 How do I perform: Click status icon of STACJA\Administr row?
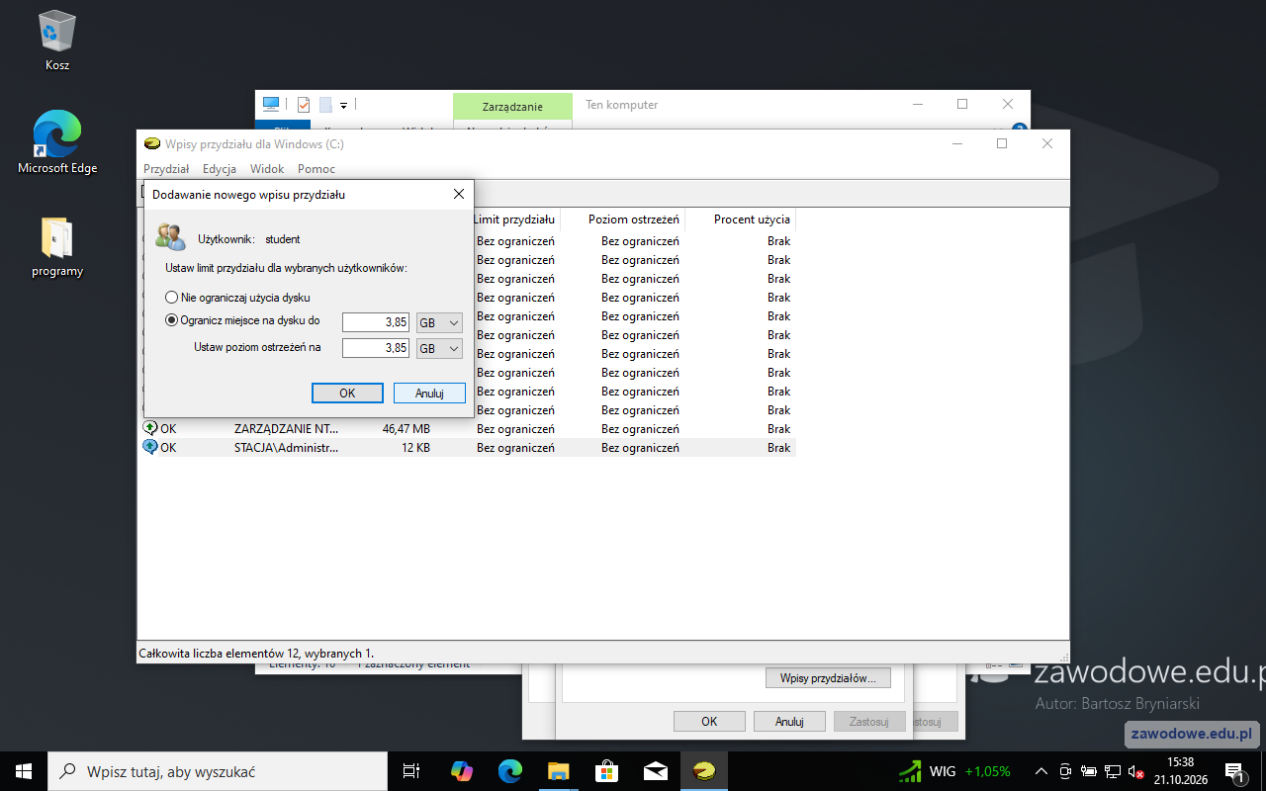[150, 447]
